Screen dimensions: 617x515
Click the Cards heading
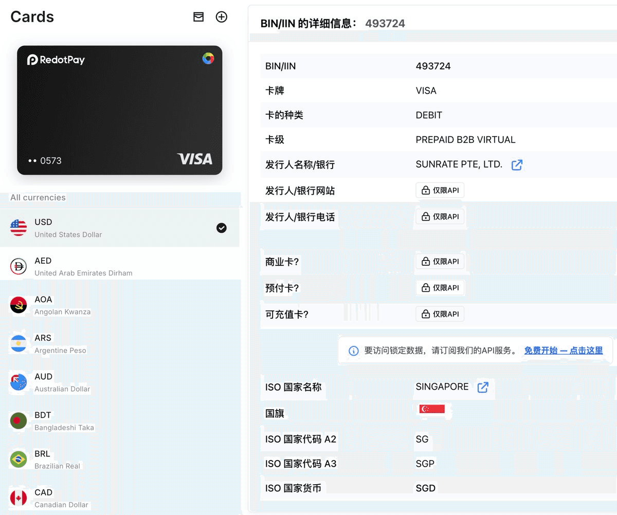[32, 16]
